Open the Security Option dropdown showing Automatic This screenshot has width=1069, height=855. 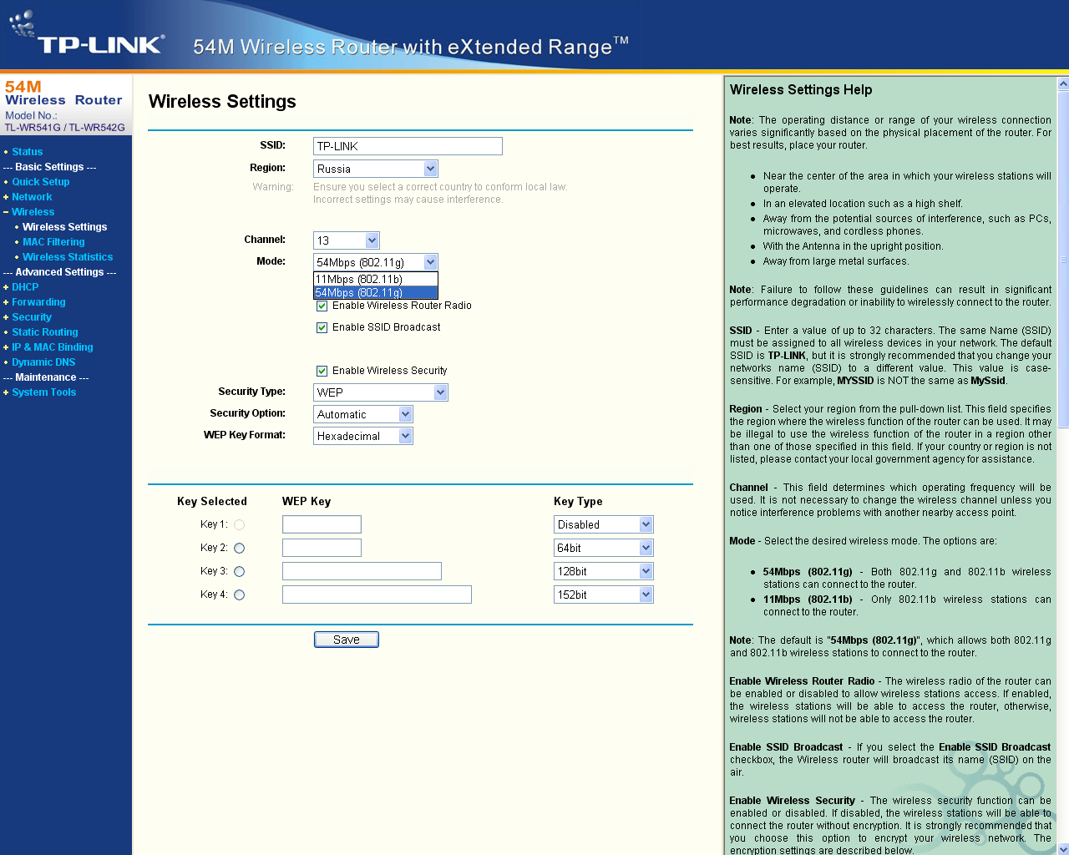tap(363, 414)
